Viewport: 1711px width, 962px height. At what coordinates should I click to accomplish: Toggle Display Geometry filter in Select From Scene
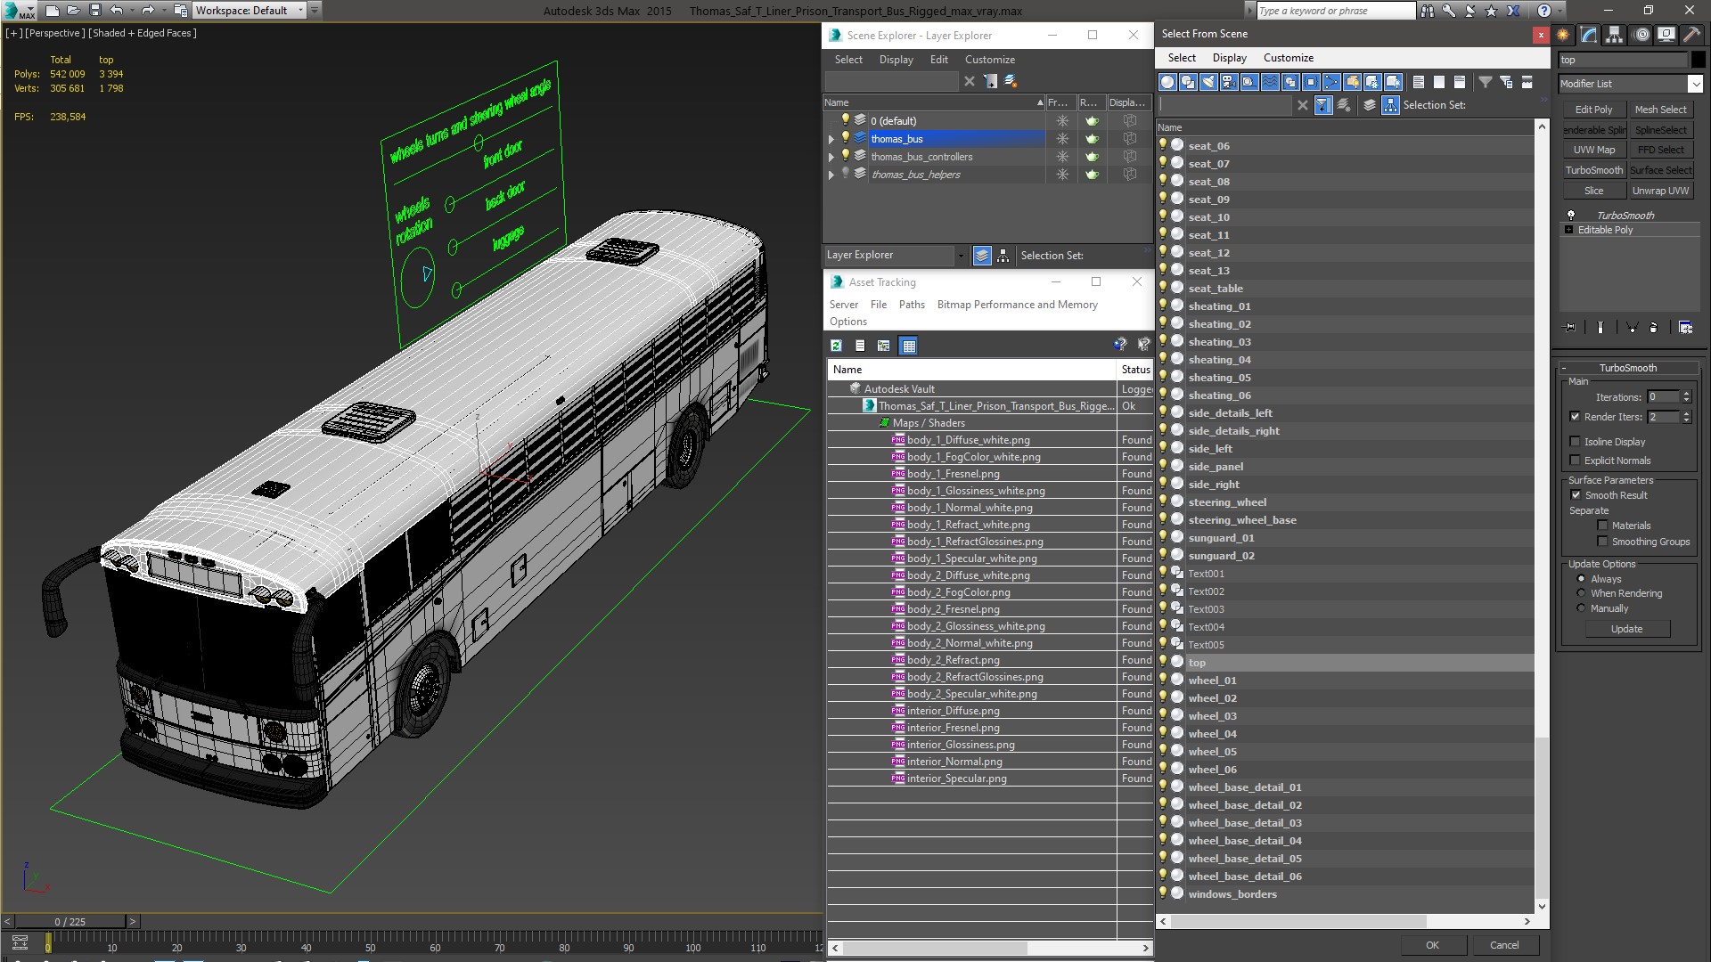(1167, 82)
